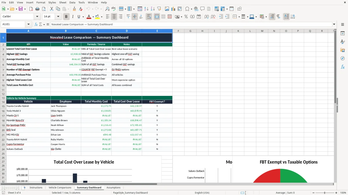
Task: Expand the formula bar input line
Action: pyautogui.click(x=334, y=24)
